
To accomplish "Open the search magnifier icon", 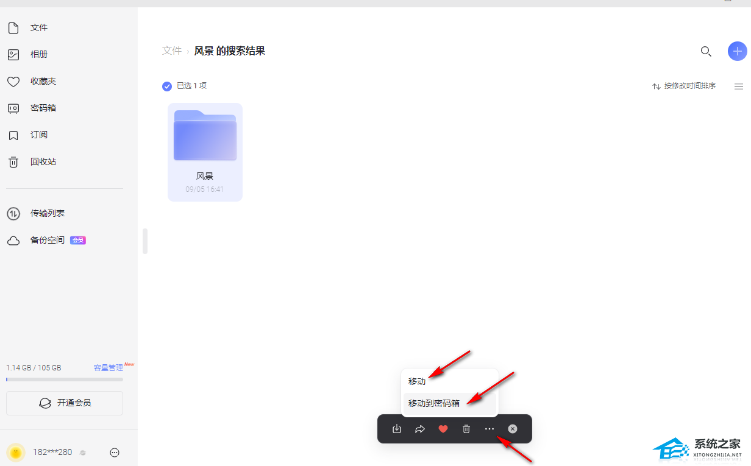I will pyautogui.click(x=706, y=51).
